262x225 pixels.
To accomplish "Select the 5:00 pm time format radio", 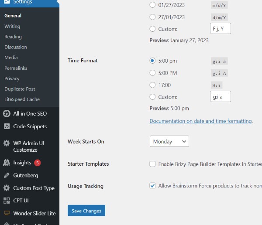I will point(152,61).
